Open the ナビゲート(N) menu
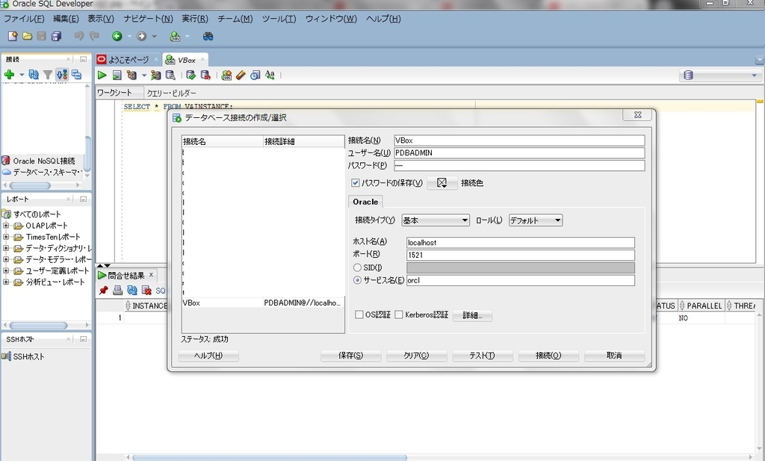765x461 pixels. [x=148, y=19]
